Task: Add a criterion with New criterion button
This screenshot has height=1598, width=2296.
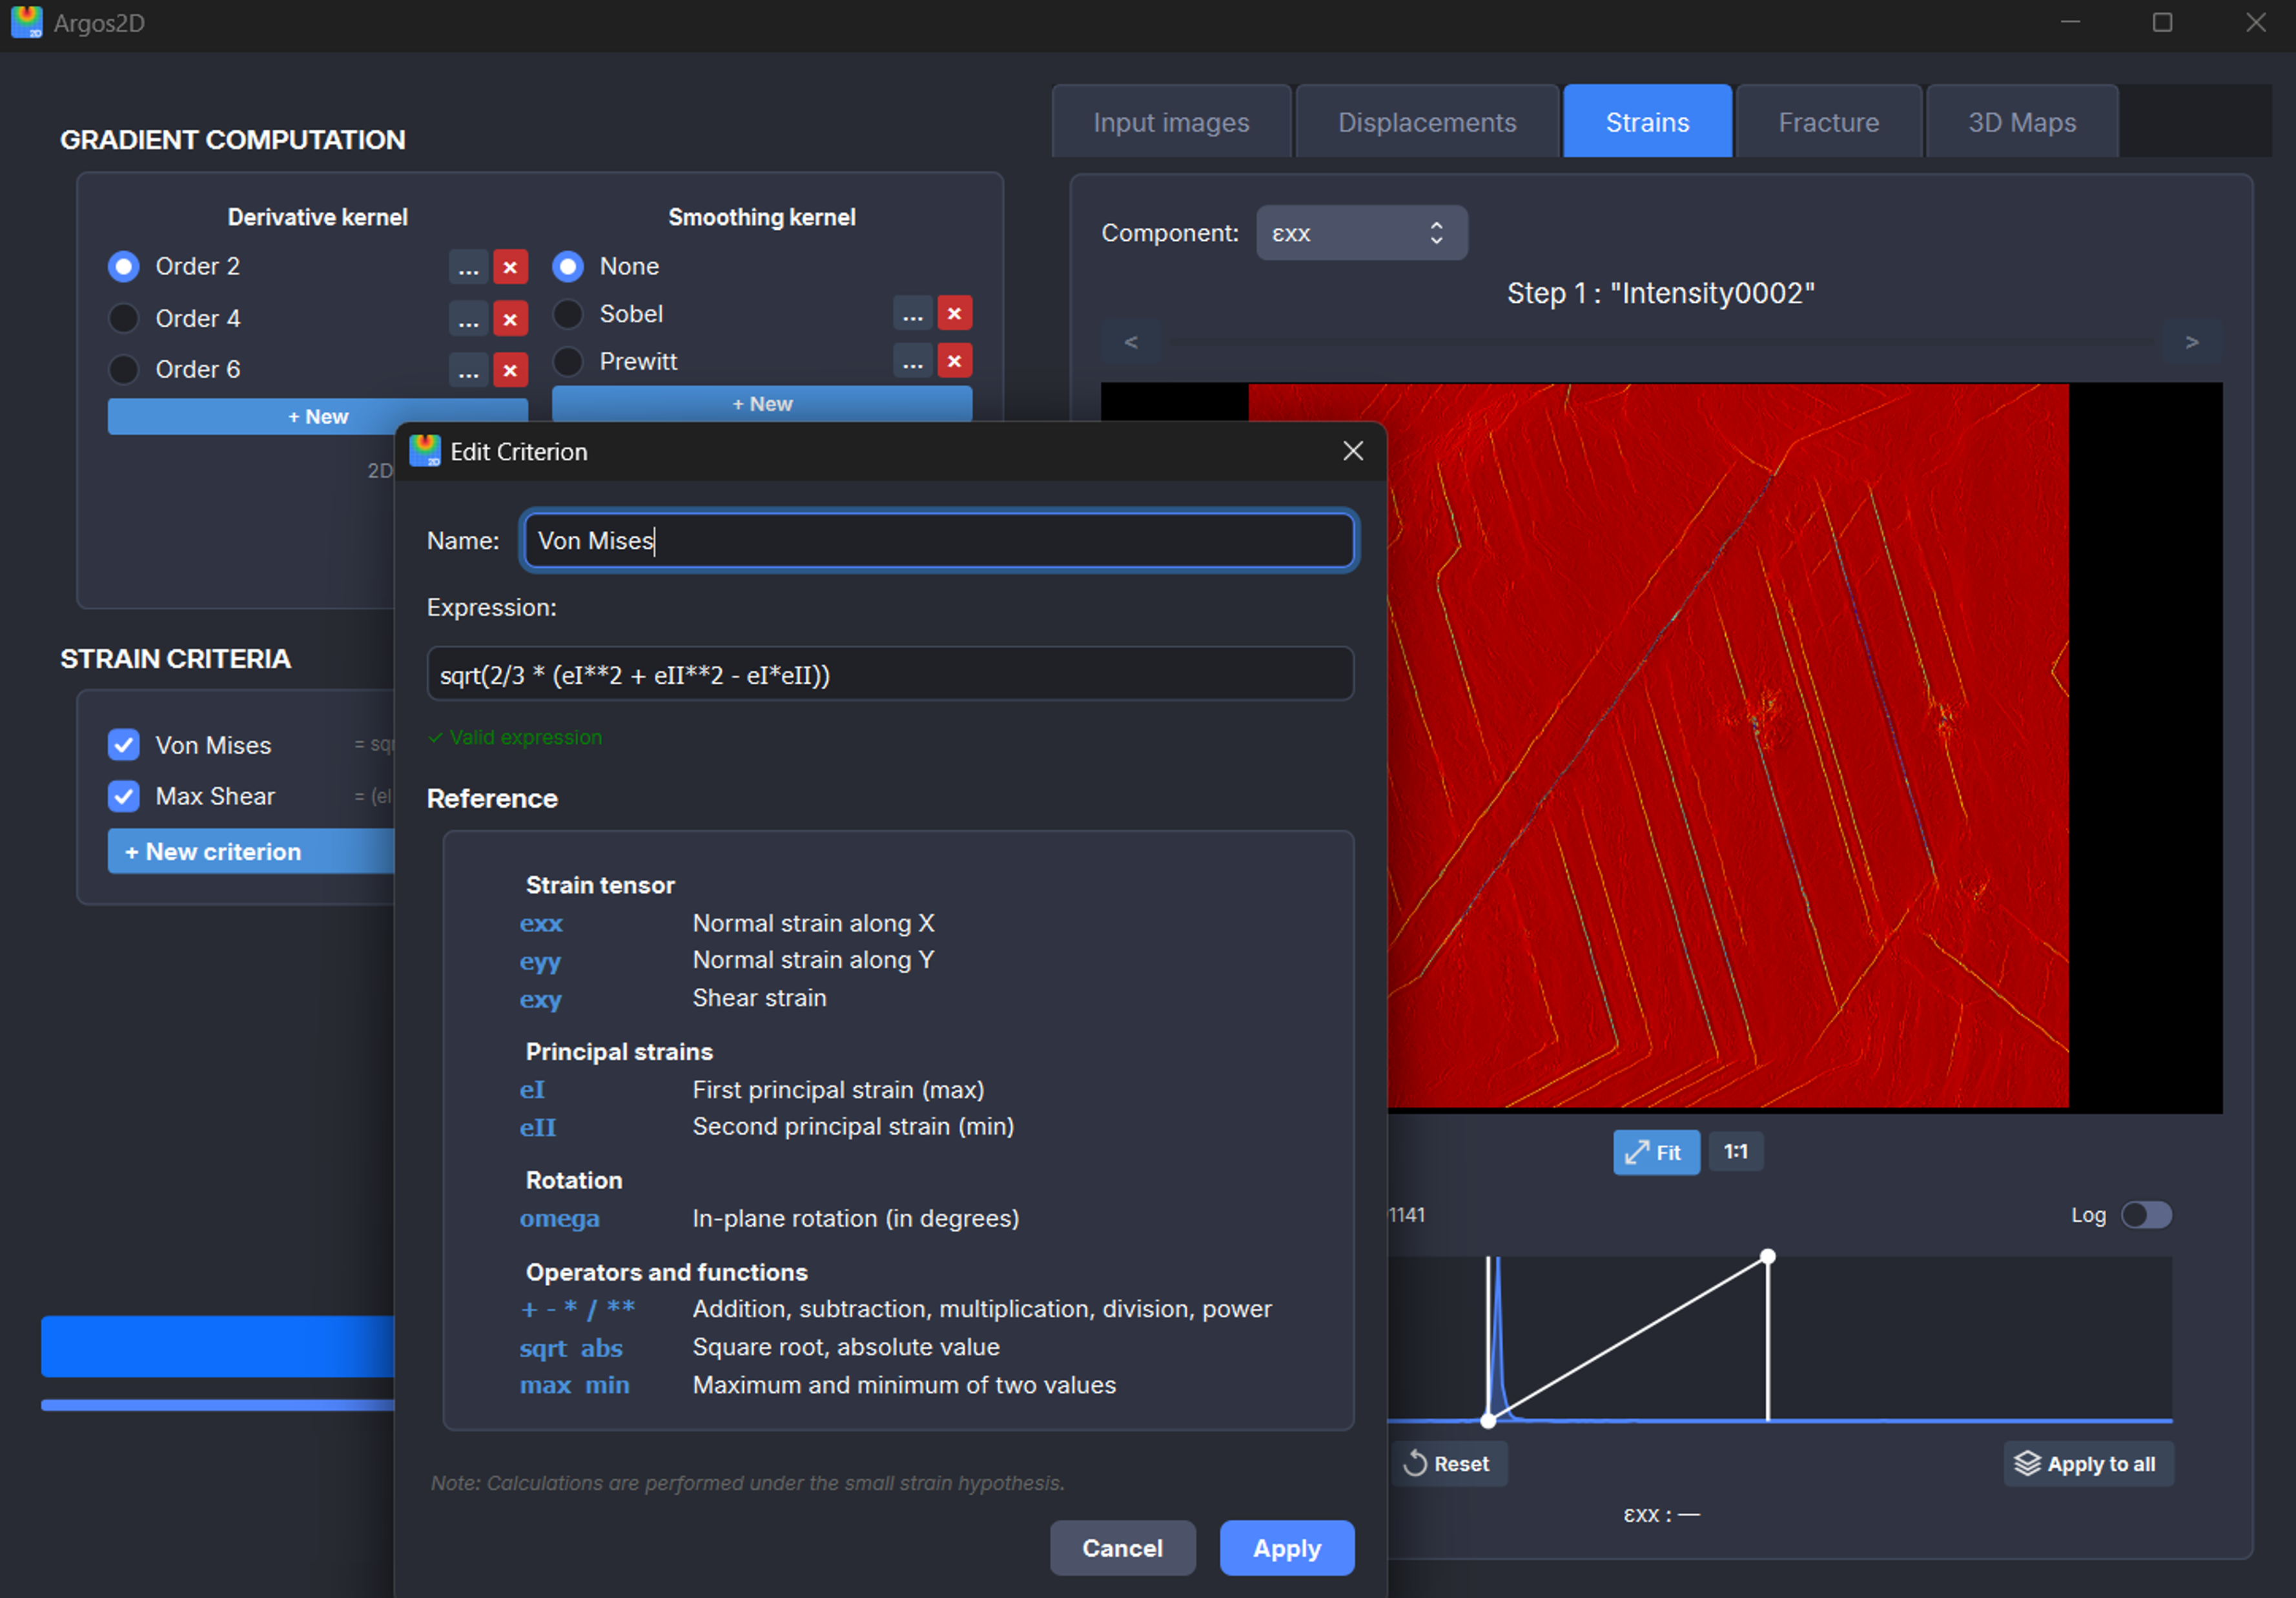Action: tap(212, 851)
